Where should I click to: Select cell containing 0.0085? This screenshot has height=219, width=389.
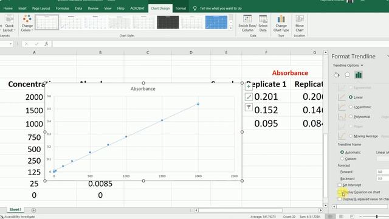coord(100,184)
